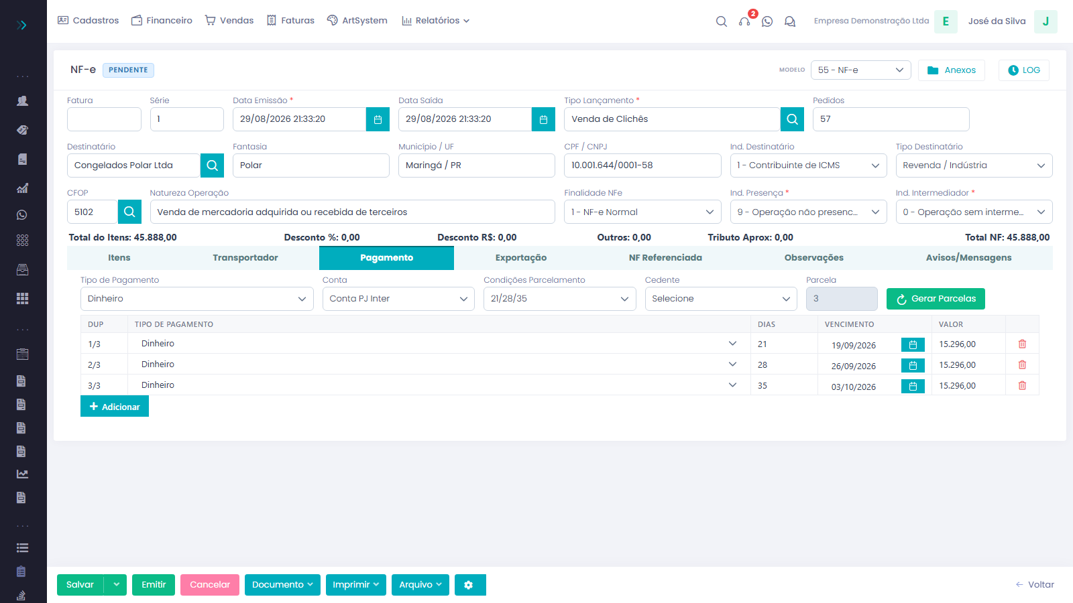This screenshot has height=603, width=1073.
Task: Open the price tag sidebar icon
Action: coord(22,130)
